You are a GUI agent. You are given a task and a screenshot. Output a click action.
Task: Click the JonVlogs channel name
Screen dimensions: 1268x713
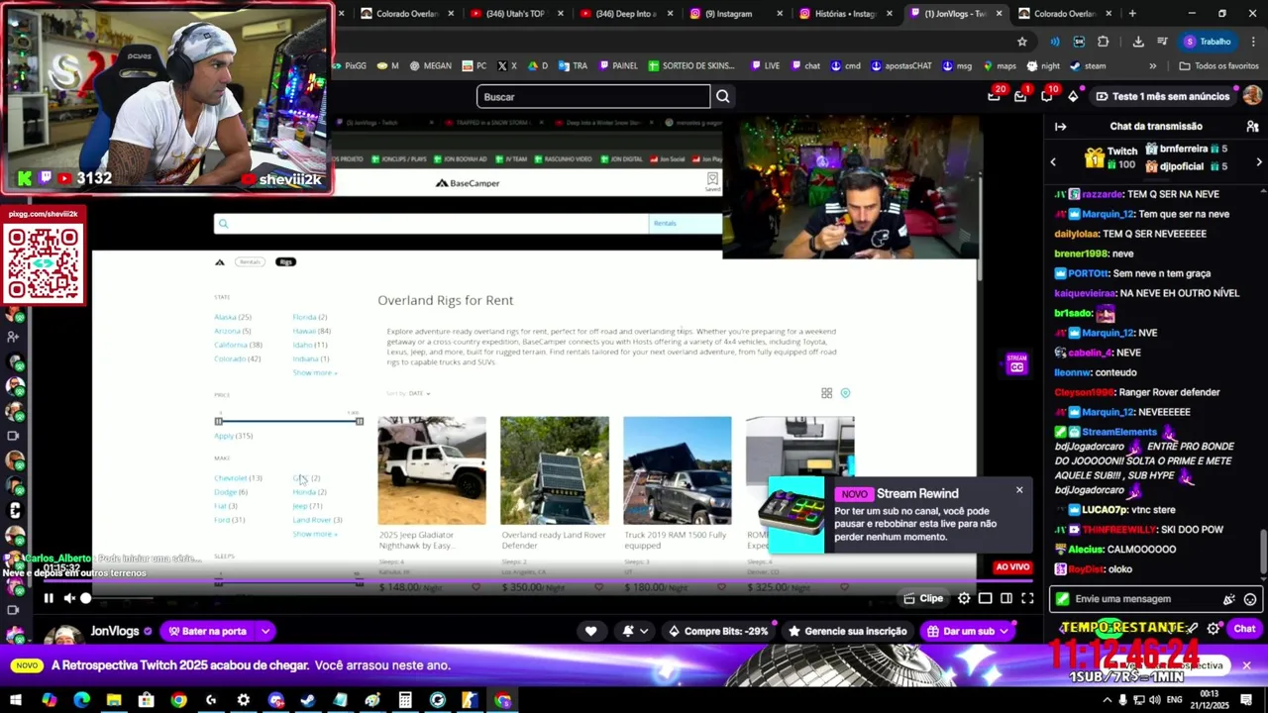click(x=115, y=631)
